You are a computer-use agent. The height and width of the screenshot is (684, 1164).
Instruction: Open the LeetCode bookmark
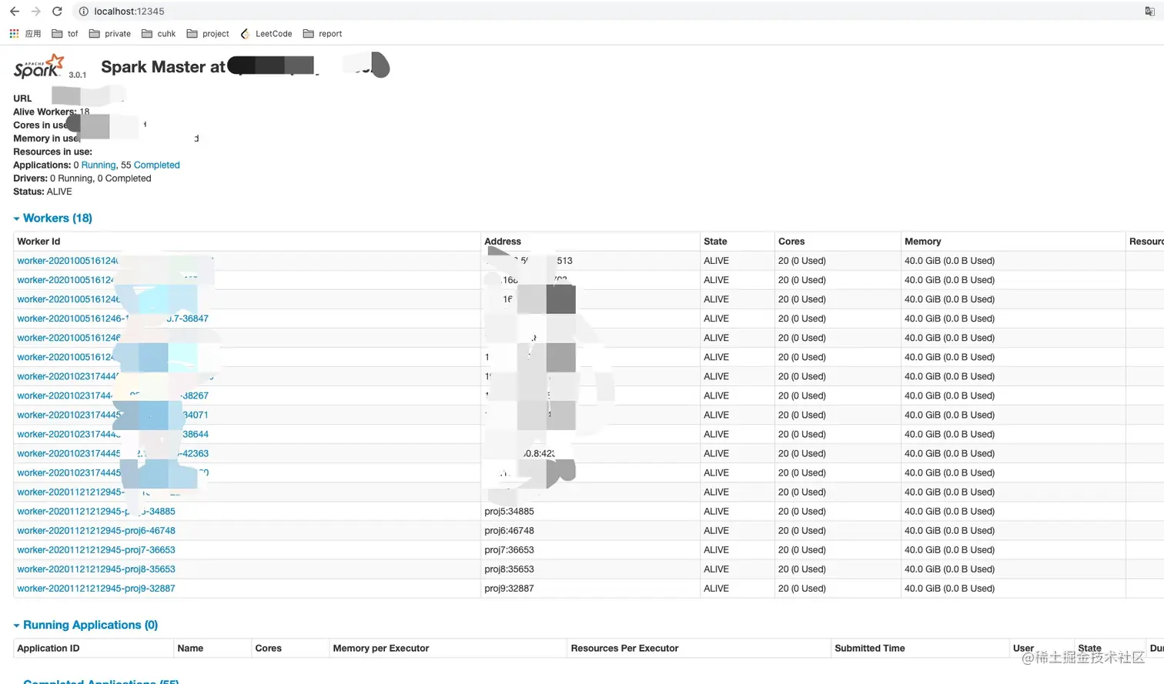coord(266,34)
